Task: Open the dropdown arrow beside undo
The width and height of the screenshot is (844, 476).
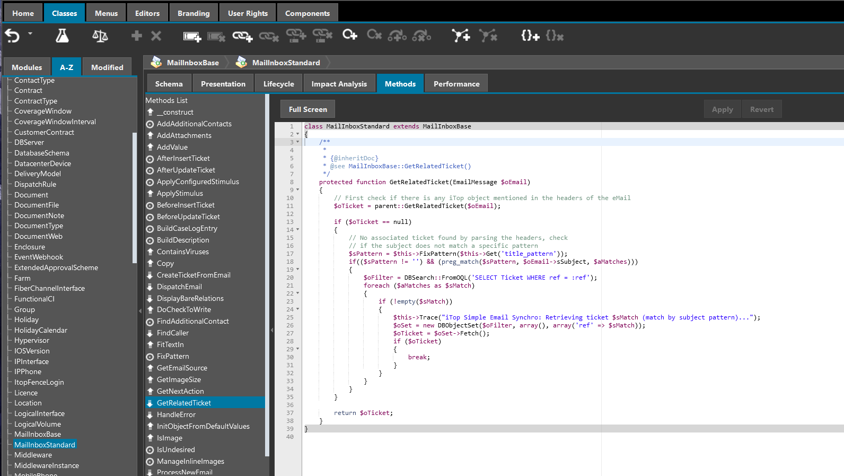Action: pyautogui.click(x=30, y=33)
